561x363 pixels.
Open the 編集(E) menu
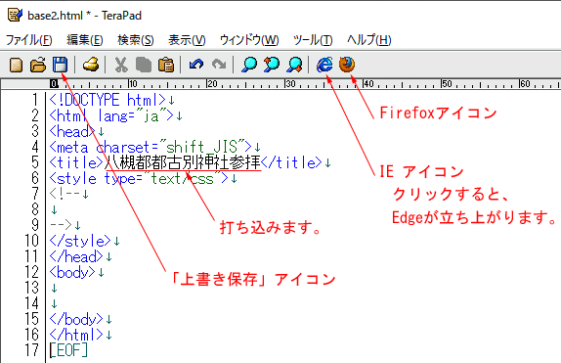pos(85,40)
